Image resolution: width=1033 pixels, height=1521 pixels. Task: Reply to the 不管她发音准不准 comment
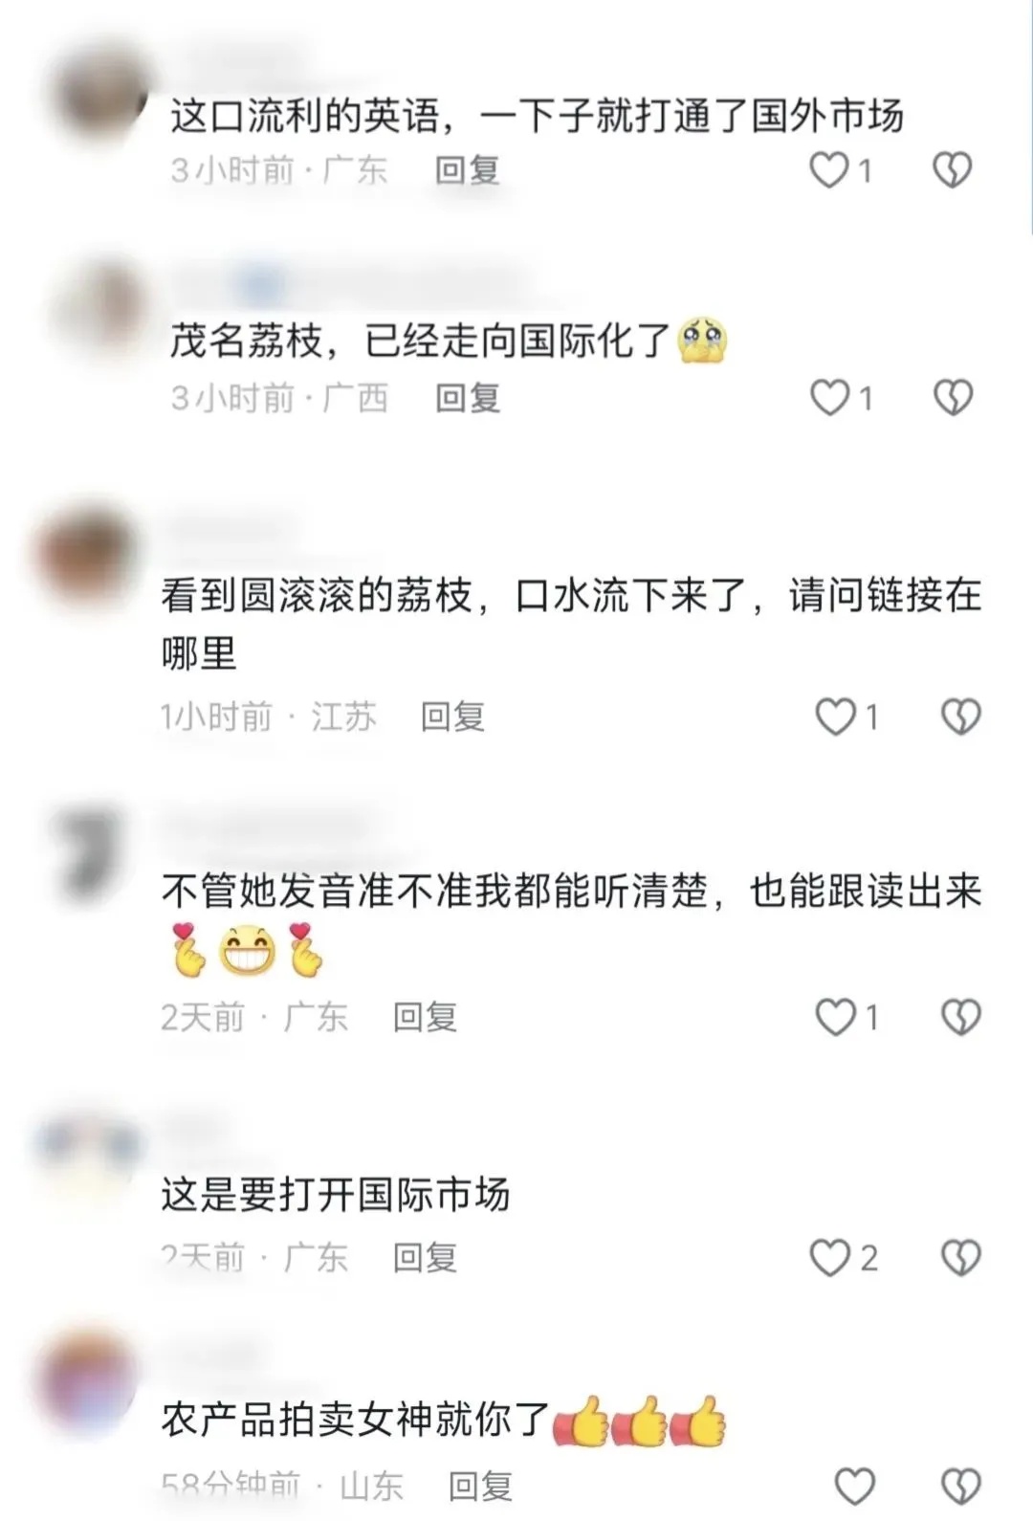click(426, 1017)
